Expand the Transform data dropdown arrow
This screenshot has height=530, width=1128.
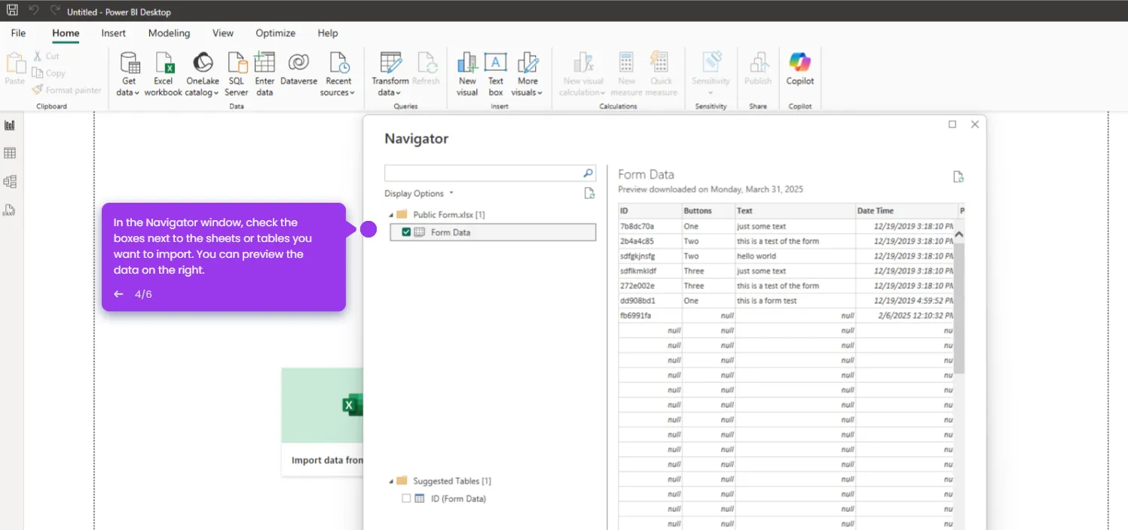[399, 93]
